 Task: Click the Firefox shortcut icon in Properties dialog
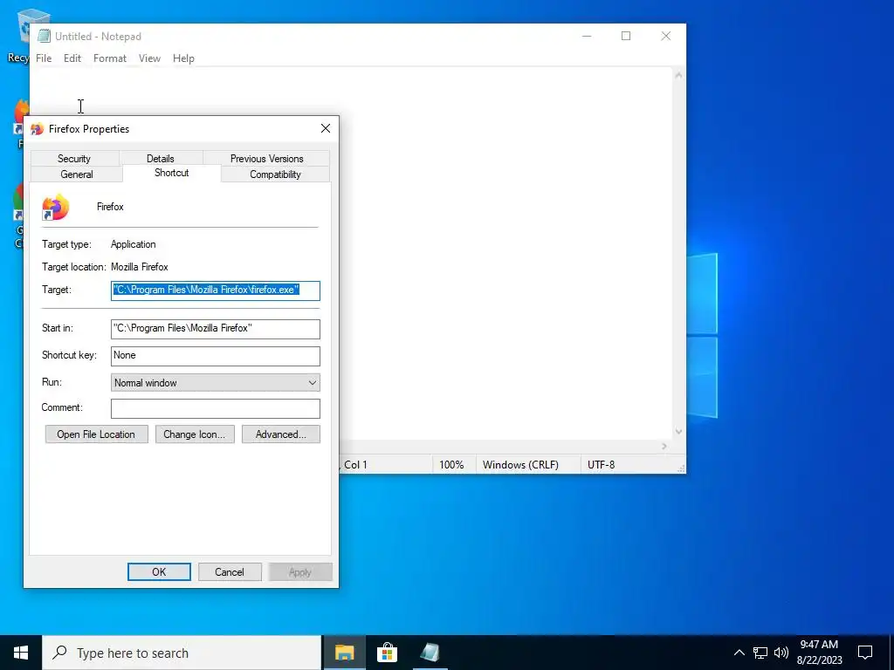[55, 207]
